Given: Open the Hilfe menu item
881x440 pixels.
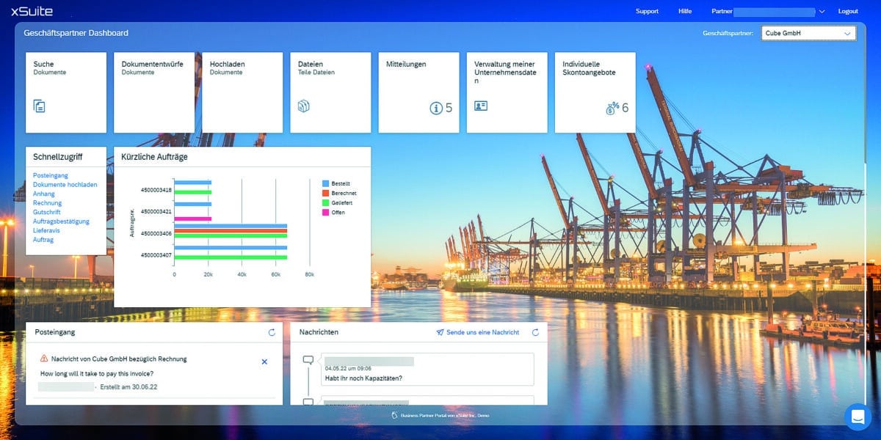Looking at the screenshot, I should point(685,12).
